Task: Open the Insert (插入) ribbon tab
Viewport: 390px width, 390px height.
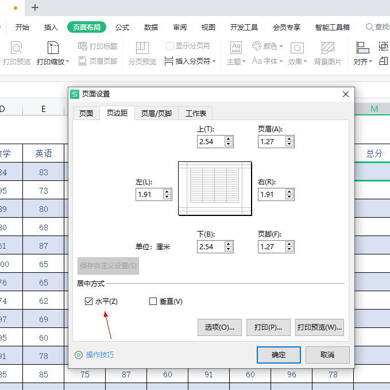Action: [x=51, y=27]
